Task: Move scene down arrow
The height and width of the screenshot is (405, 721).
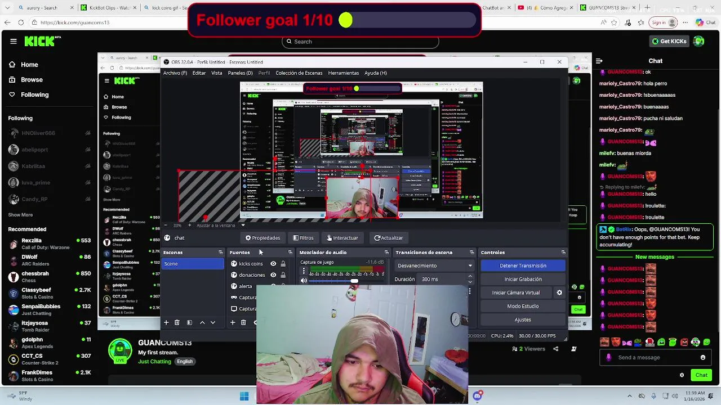Action: click(213, 323)
